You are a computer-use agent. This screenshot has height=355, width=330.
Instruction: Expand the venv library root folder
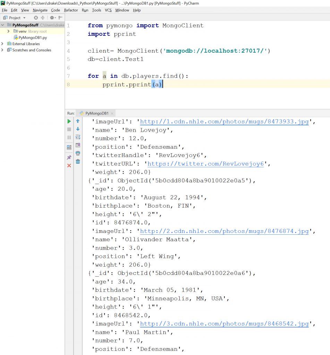pyautogui.click(x=9, y=31)
